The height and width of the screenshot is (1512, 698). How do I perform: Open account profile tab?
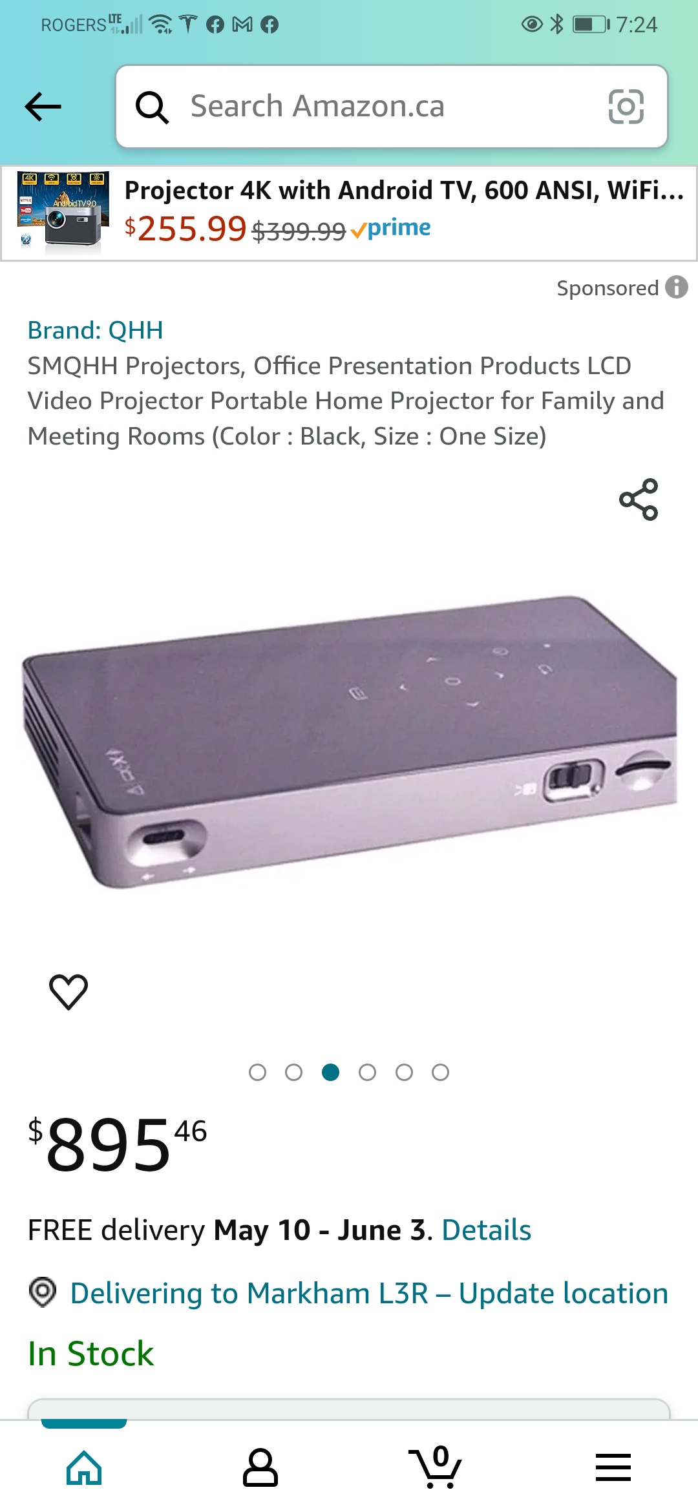tap(260, 1467)
